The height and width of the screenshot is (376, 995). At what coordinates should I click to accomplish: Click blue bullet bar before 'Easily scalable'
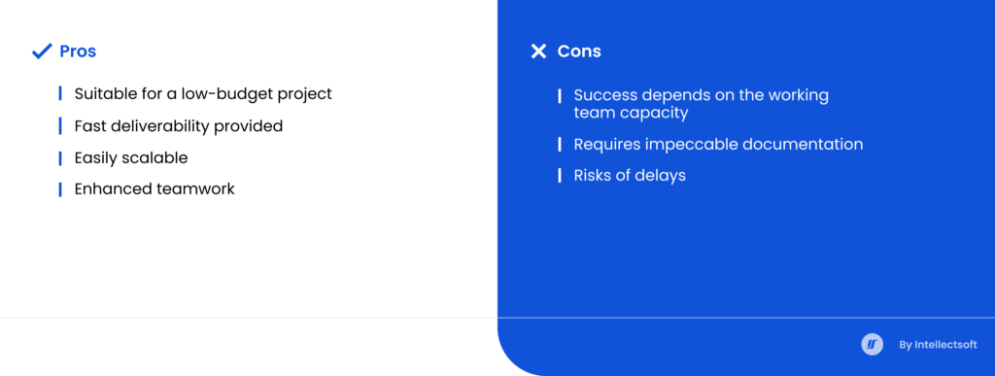click(x=60, y=158)
